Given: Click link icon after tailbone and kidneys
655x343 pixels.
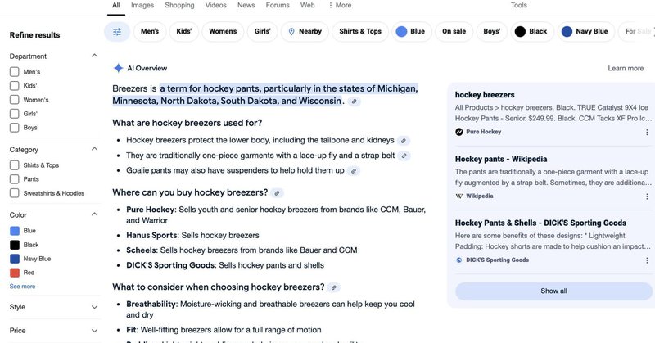Looking at the screenshot, I should (404, 141).
